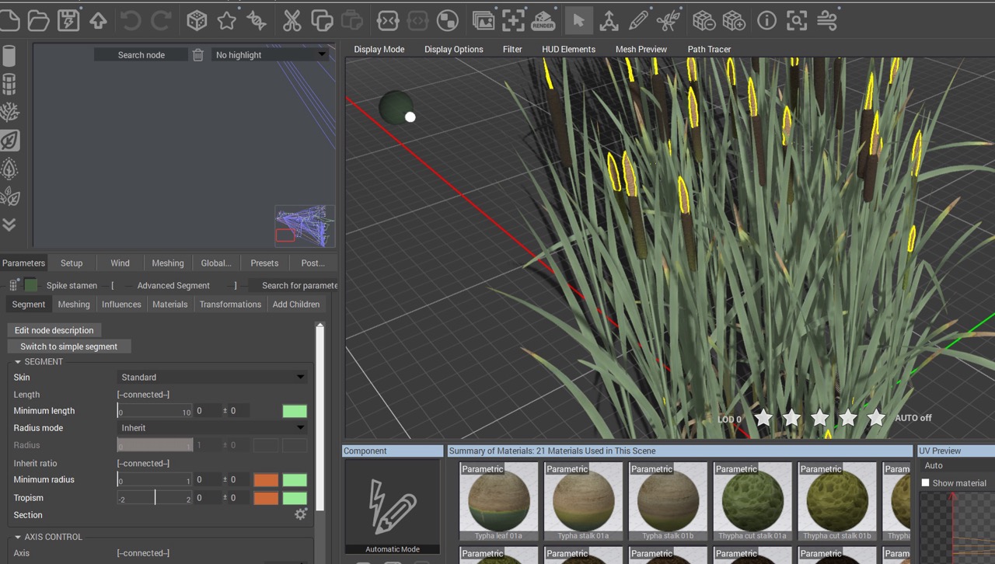Open a plant file with the folder icon

(38, 21)
